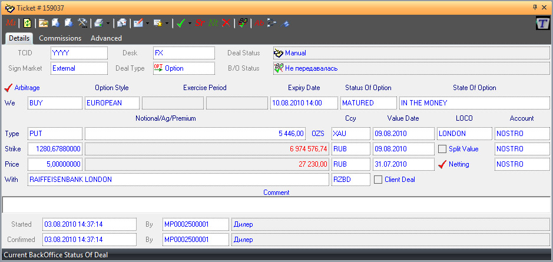553x262 pixels.
Task: Click the mail envelope building icon
Action: click(122, 24)
